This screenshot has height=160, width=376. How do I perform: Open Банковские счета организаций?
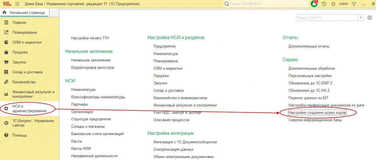click(x=97, y=134)
